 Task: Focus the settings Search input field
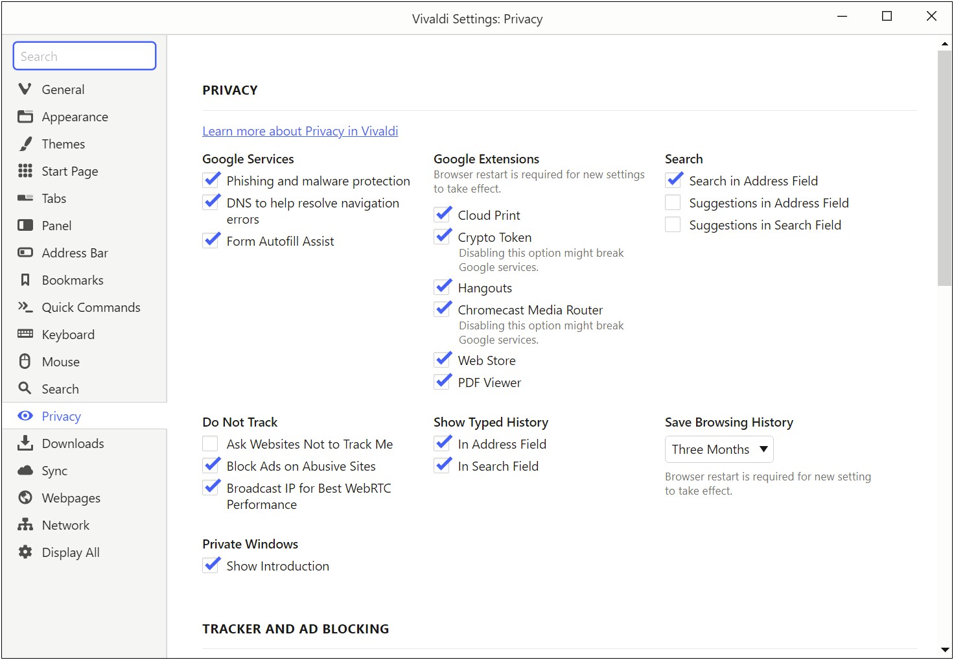[x=84, y=56]
